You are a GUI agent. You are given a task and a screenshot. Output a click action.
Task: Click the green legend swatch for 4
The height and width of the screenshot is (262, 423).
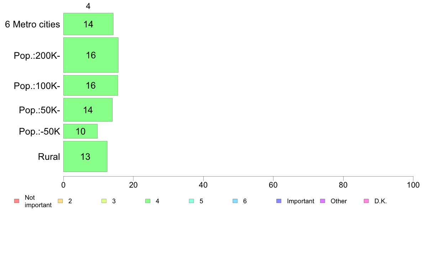148,201
